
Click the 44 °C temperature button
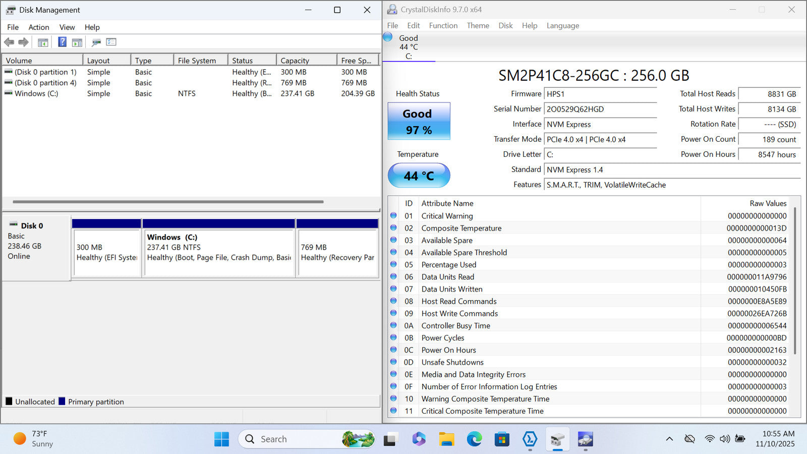coord(419,176)
